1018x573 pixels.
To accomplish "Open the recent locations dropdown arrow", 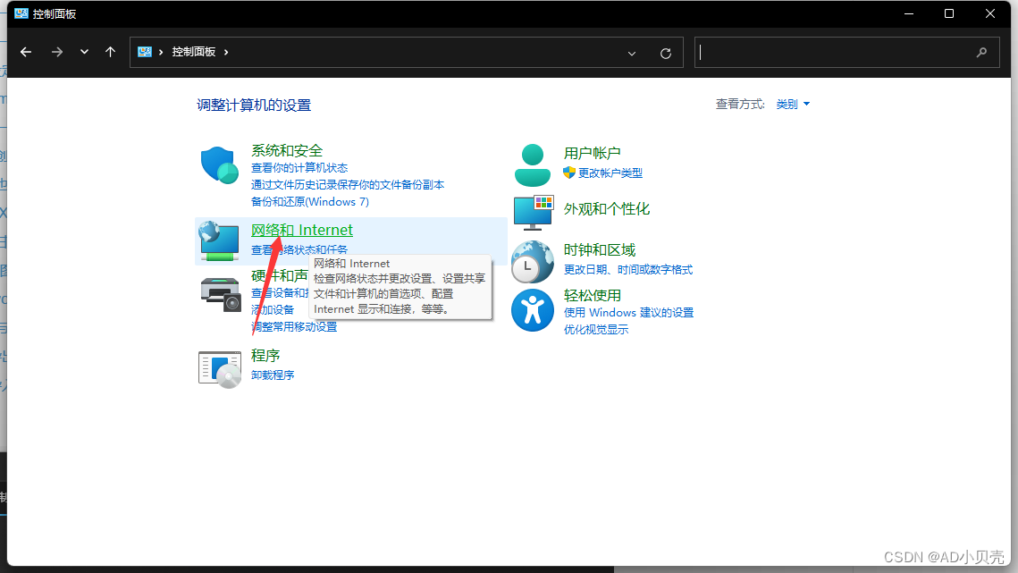I will (x=84, y=52).
